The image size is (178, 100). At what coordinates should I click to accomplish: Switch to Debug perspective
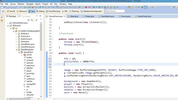[40, 11]
